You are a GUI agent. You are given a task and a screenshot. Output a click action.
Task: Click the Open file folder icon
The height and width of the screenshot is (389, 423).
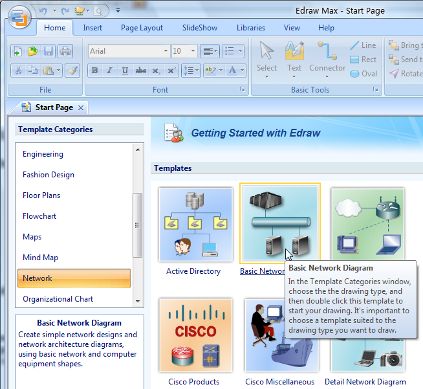tap(33, 51)
